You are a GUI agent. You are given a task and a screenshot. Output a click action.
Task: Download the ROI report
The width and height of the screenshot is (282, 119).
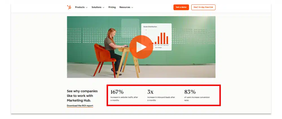point(80,106)
